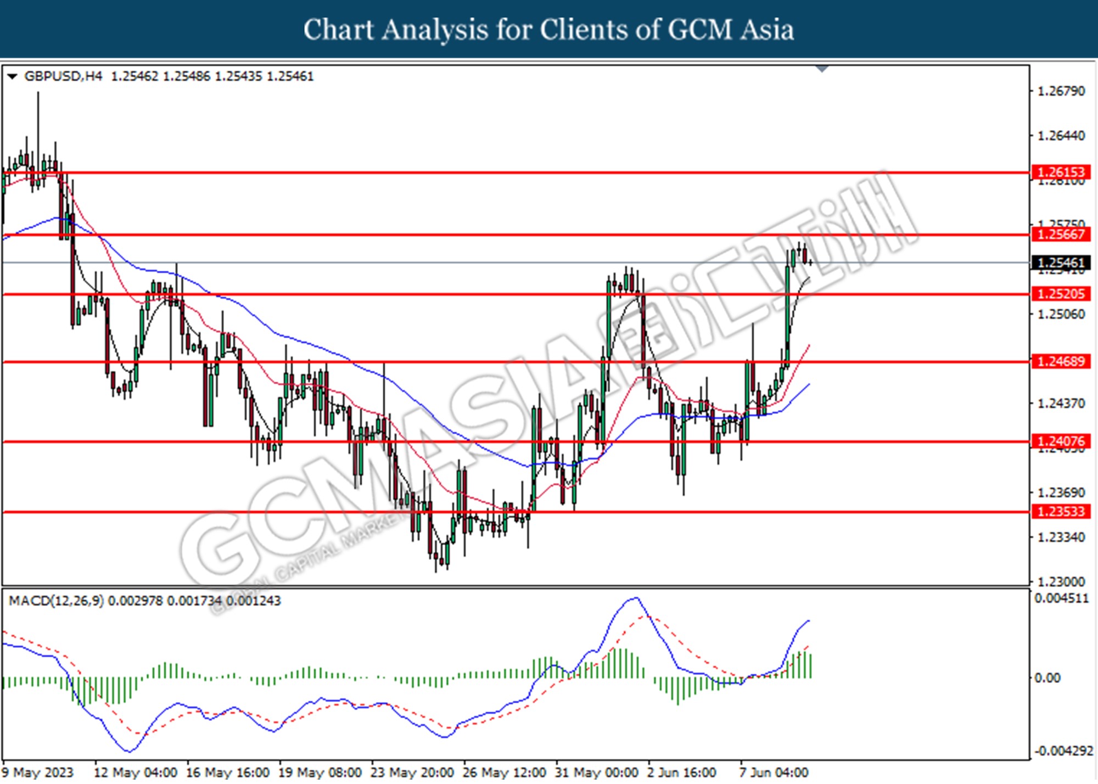Click the 19 May 08:00 time label
Viewport: 1098px width, 784px height.
coord(320,772)
